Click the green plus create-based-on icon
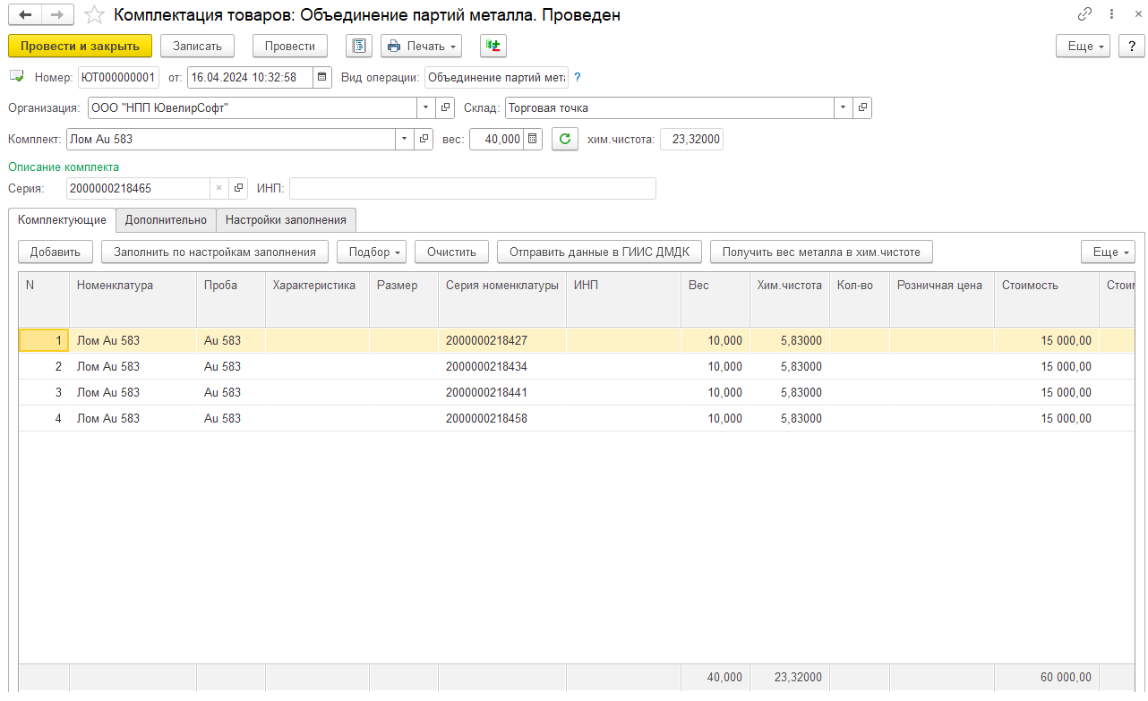Image resolution: width=1148 pixels, height=701 pixels. pyautogui.click(x=493, y=46)
